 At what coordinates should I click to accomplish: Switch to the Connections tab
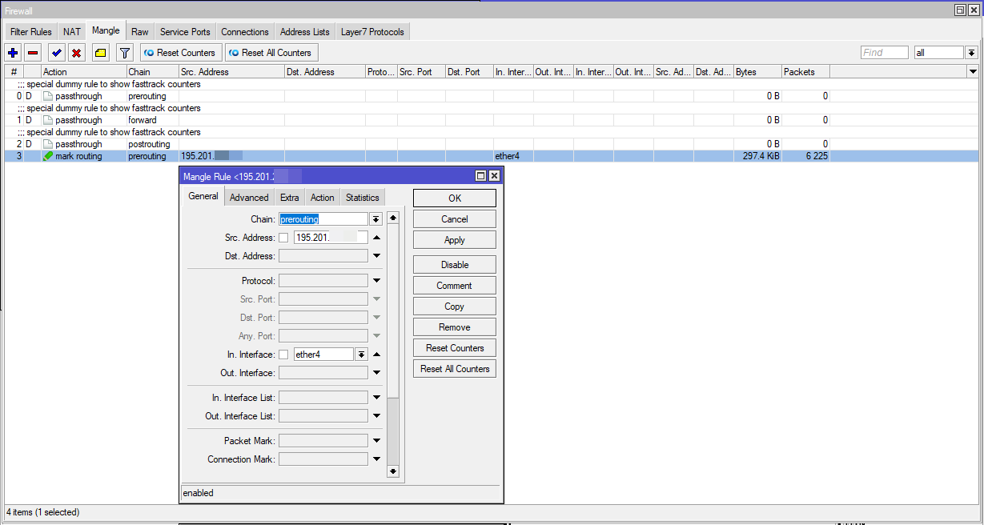coord(245,32)
